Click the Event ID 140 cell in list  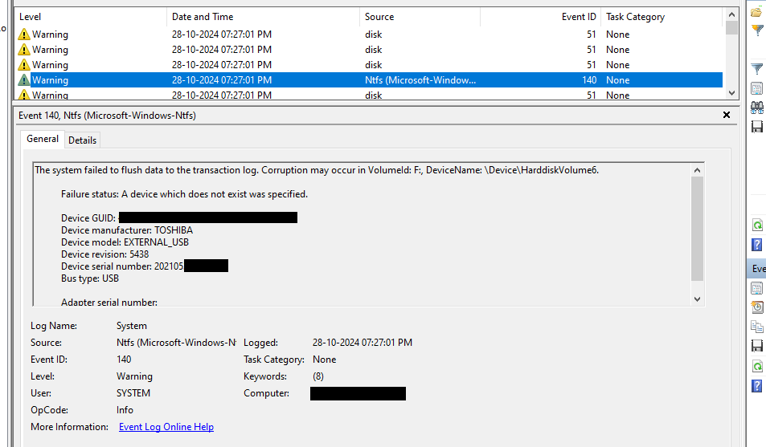[589, 80]
